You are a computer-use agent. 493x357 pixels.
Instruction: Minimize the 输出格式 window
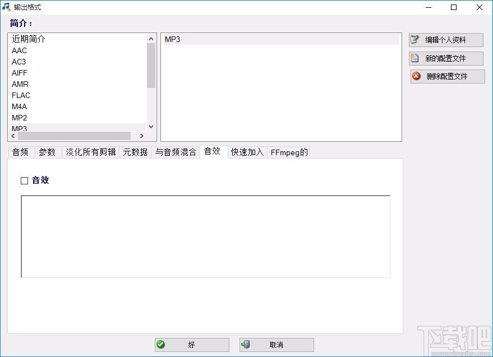(429, 7)
